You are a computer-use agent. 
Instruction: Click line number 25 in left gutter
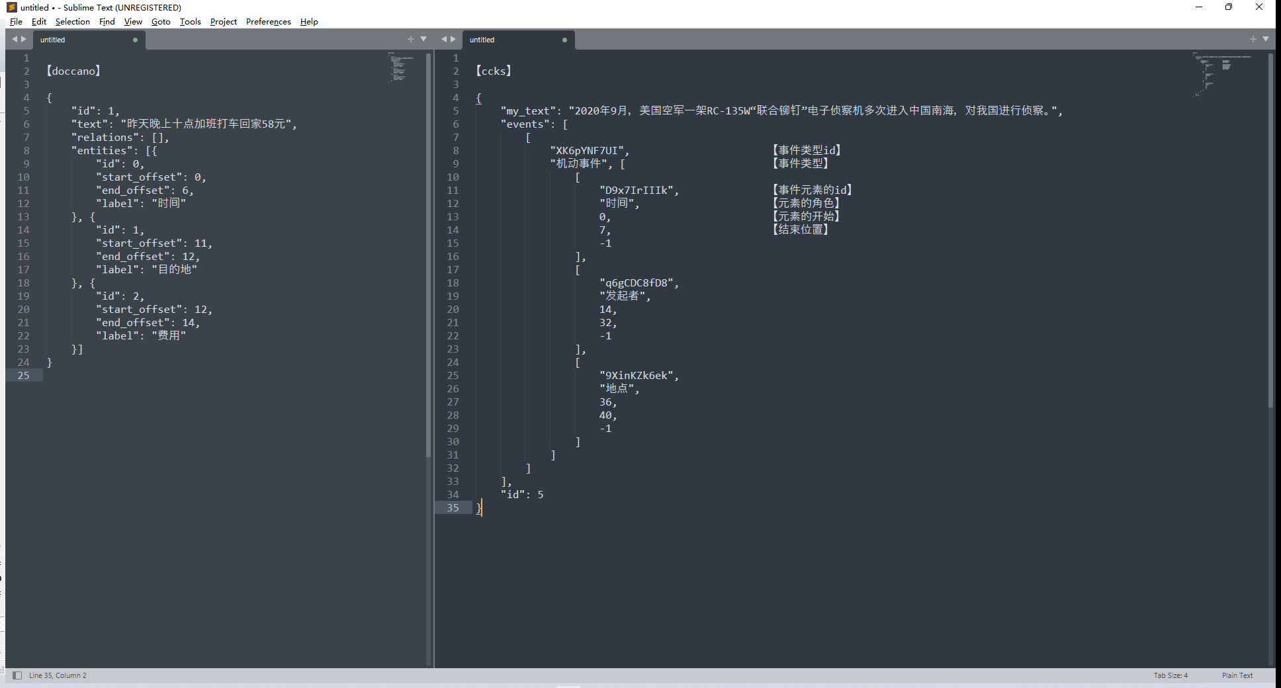pos(23,375)
